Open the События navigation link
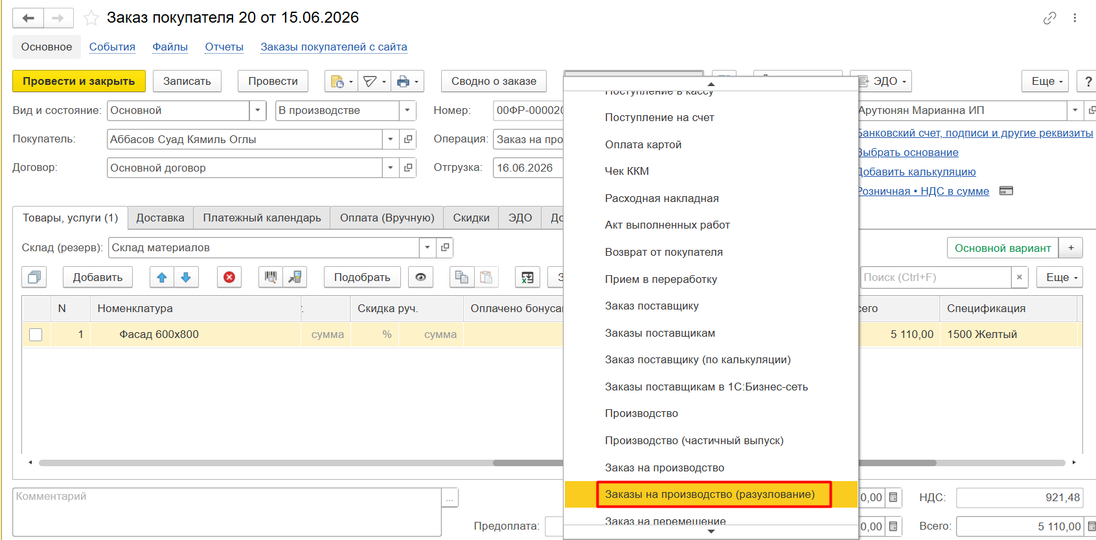The height and width of the screenshot is (540, 1096). coord(112,47)
